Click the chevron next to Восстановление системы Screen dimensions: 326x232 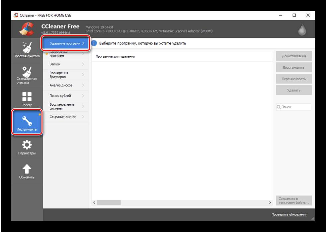point(83,106)
